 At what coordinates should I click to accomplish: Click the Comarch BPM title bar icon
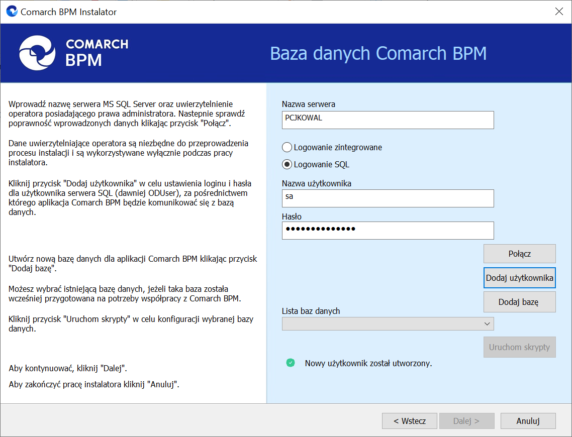(x=12, y=11)
